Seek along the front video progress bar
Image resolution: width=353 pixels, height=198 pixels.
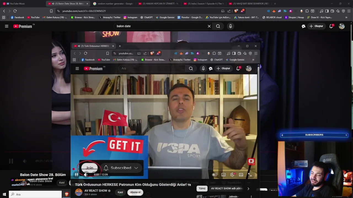pyautogui.click(x=164, y=170)
